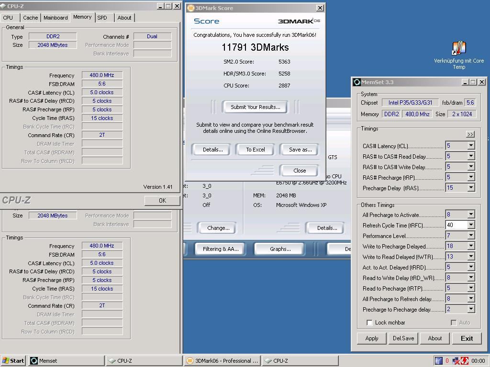The image size is (490, 367).
Task: Click the CPU Score value 2887
Action: tap(284, 86)
